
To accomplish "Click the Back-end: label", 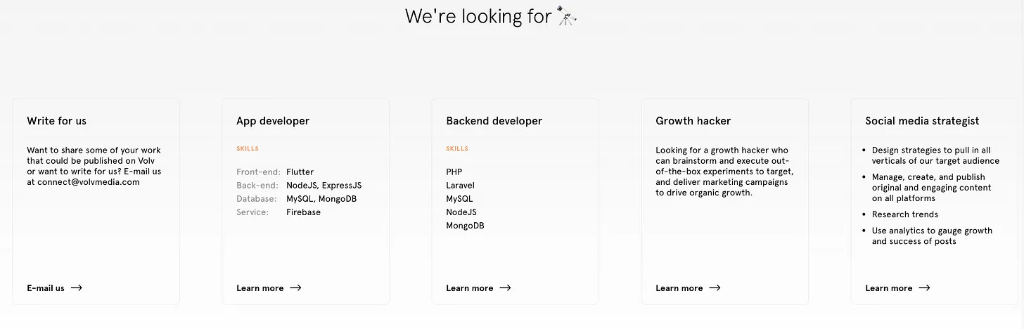I will click(x=259, y=186).
